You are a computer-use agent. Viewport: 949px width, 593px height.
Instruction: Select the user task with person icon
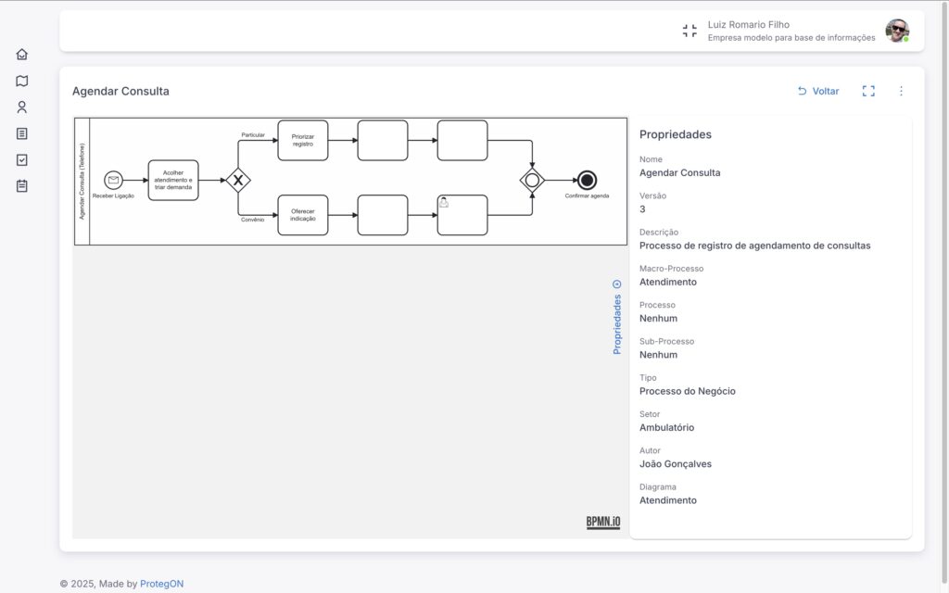tap(462, 215)
